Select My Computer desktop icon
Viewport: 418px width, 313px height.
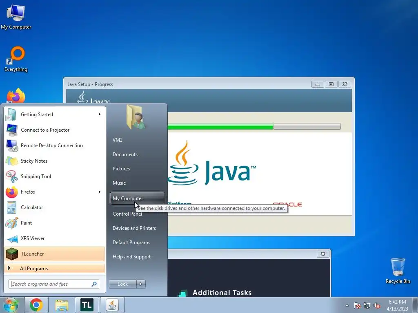(x=16, y=16)
